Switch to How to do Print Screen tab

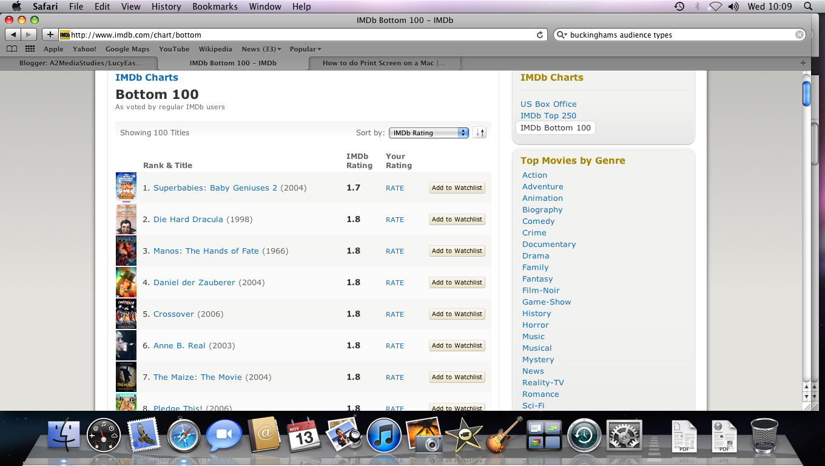click(384, 63)
